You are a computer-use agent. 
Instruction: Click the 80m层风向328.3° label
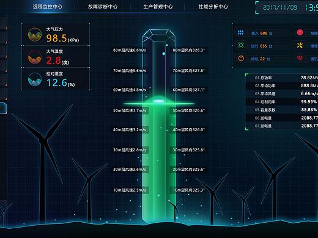[188, 50]
